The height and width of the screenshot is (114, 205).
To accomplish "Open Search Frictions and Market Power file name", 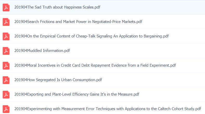I will (x=78, y=22).
